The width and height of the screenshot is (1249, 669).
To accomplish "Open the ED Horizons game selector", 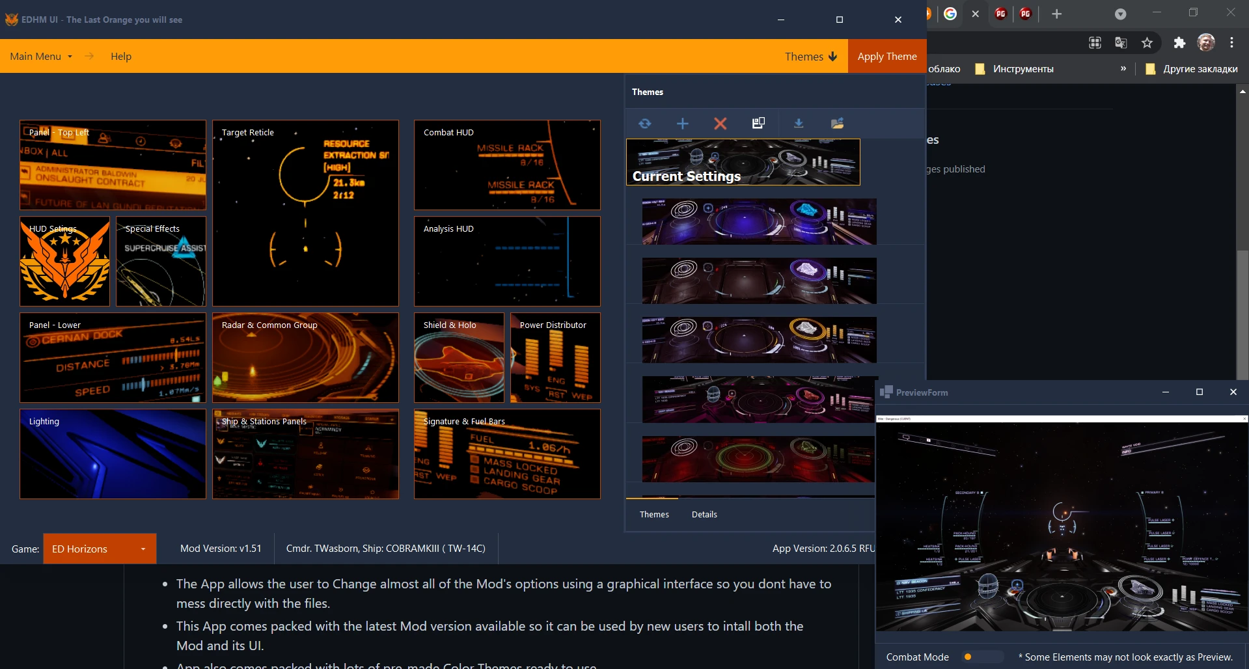I will 99,549.
